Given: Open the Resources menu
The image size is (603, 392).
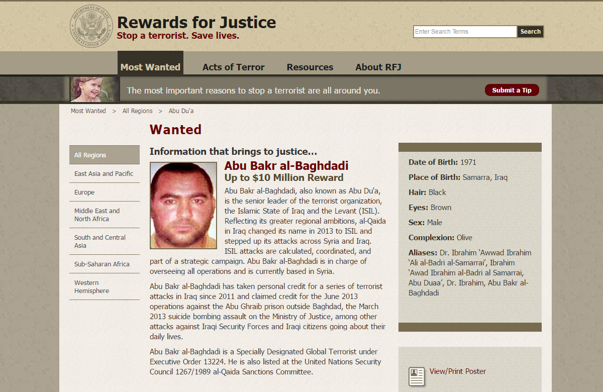Looking at the screenshot, I should pyautogui.click(x=310, y=67).
